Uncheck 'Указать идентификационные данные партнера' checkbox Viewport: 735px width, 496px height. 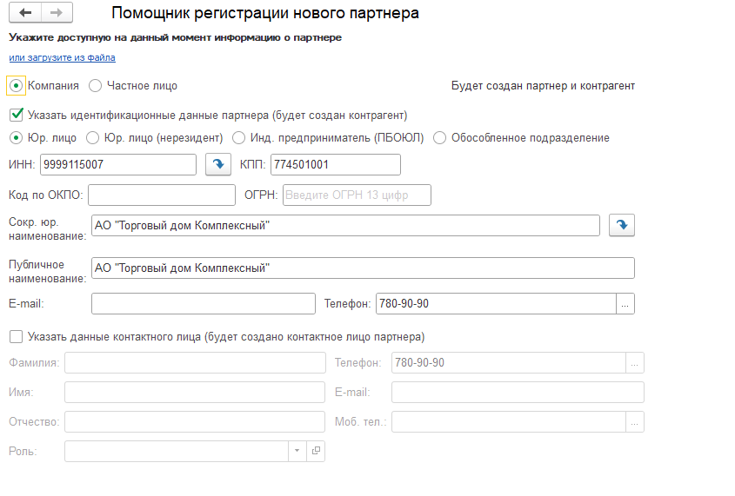(16, 115)
